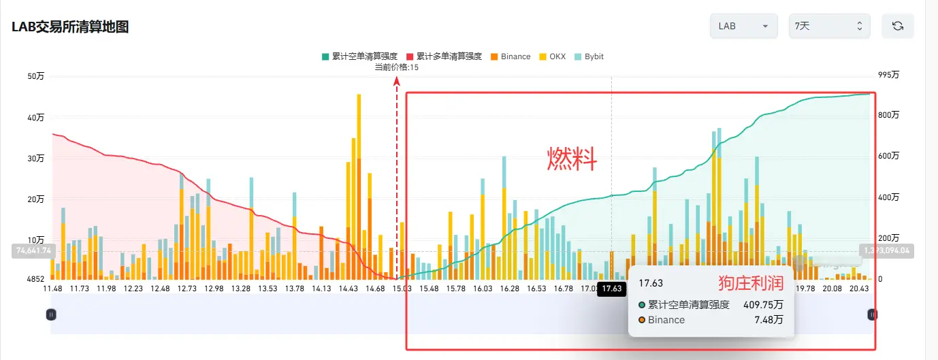Click the yellow OKX legend swatch
This screenshot has width=938, height=360.
coord(543,56)
